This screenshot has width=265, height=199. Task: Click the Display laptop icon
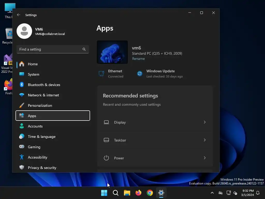pyautogui.click(x=106, y=122)
